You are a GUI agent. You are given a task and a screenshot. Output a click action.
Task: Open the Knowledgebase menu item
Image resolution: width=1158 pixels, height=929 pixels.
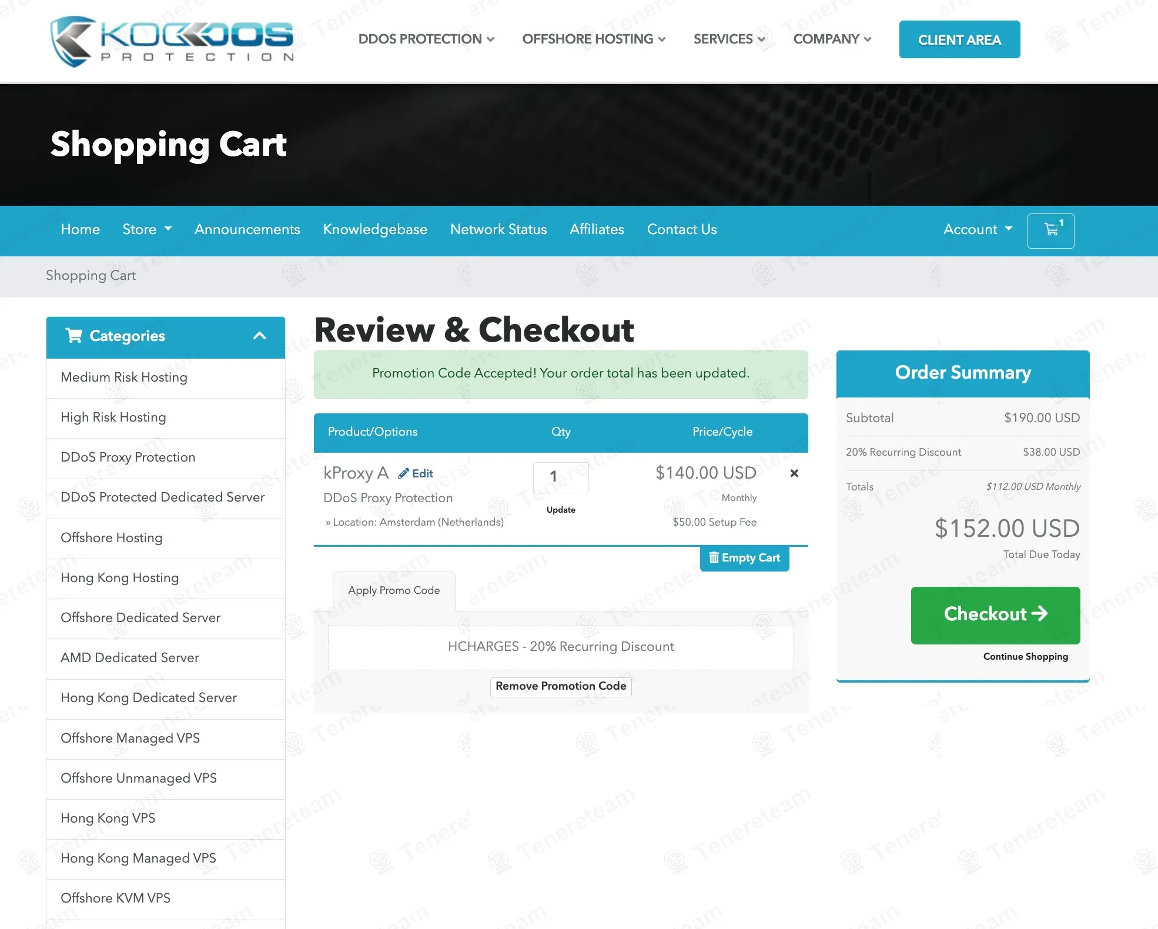374,229
